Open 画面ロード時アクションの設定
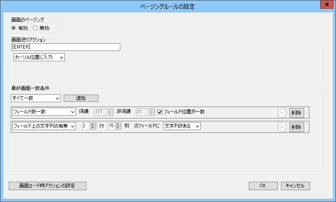This screenshot has height=202, width=336. pyautogui.click(x=47, y=186)
